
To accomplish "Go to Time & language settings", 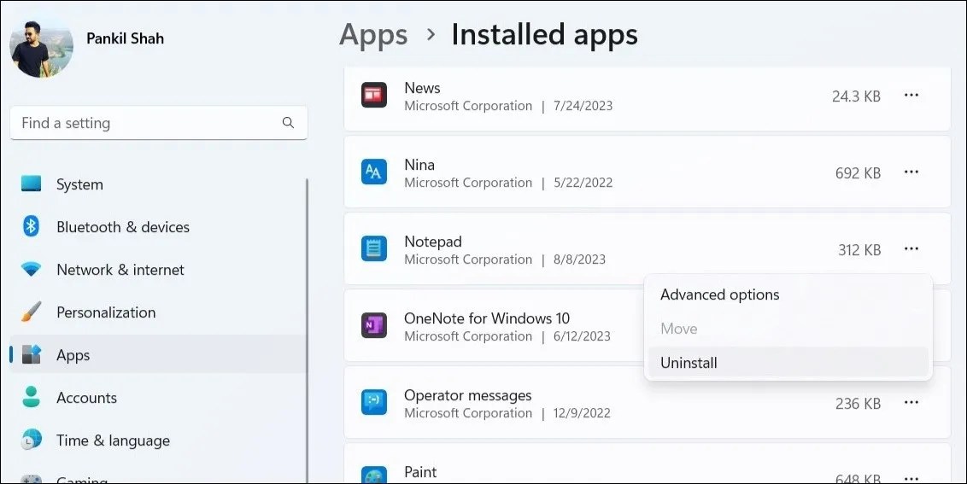I will 158,440.
